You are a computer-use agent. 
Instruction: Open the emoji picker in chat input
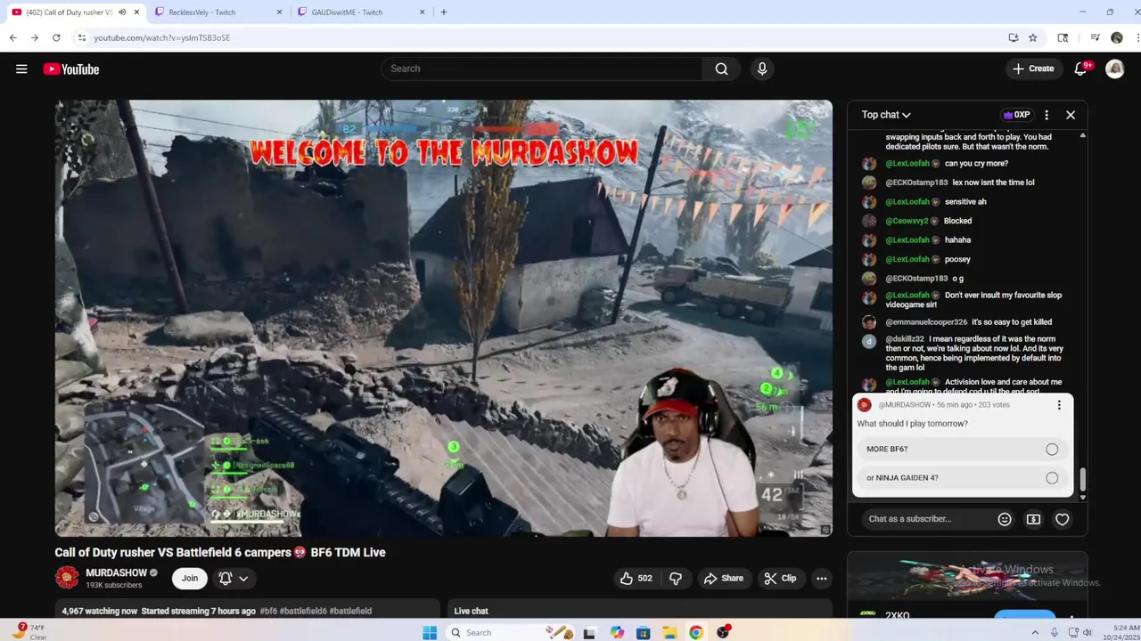point(1005,519)
